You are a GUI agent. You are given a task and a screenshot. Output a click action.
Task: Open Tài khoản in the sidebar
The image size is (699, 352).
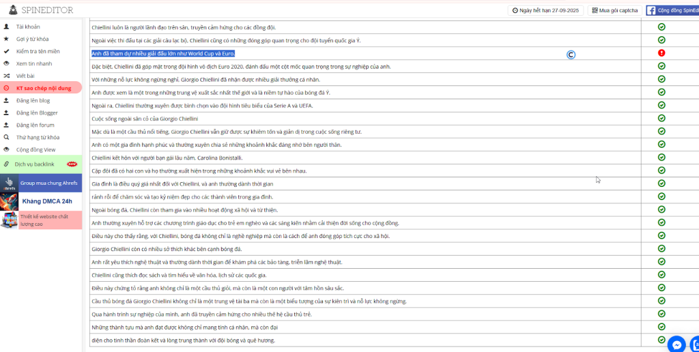[28, 27]
